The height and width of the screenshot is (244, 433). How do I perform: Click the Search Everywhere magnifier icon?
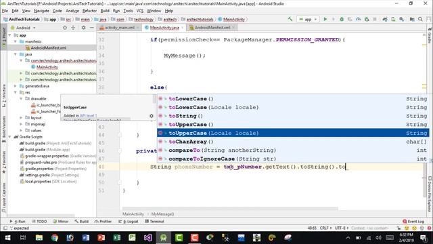coord(420,19)
